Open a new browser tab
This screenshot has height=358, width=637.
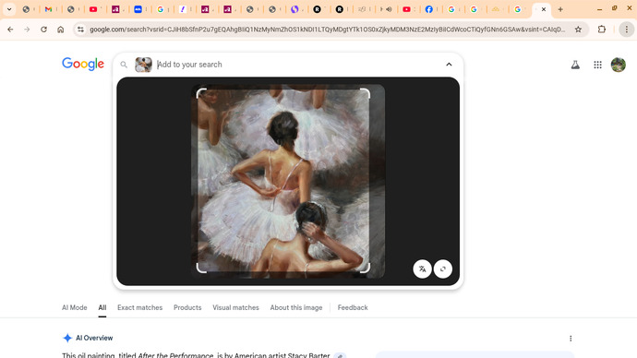click(560, 9)
